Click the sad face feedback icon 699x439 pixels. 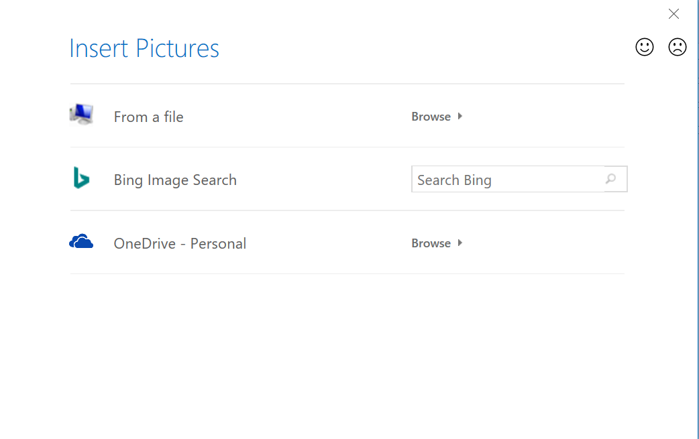coord(677,47)
